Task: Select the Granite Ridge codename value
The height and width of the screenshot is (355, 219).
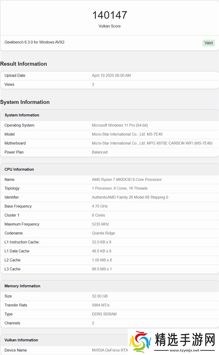Action: click(103, 233)
